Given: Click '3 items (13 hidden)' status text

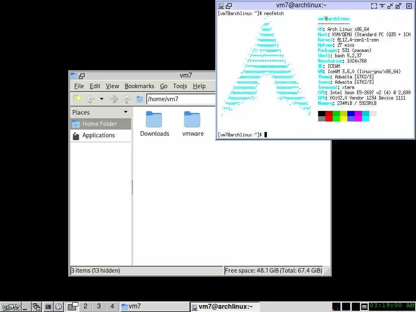Looking at the screenshot, I should click(95, 270).
